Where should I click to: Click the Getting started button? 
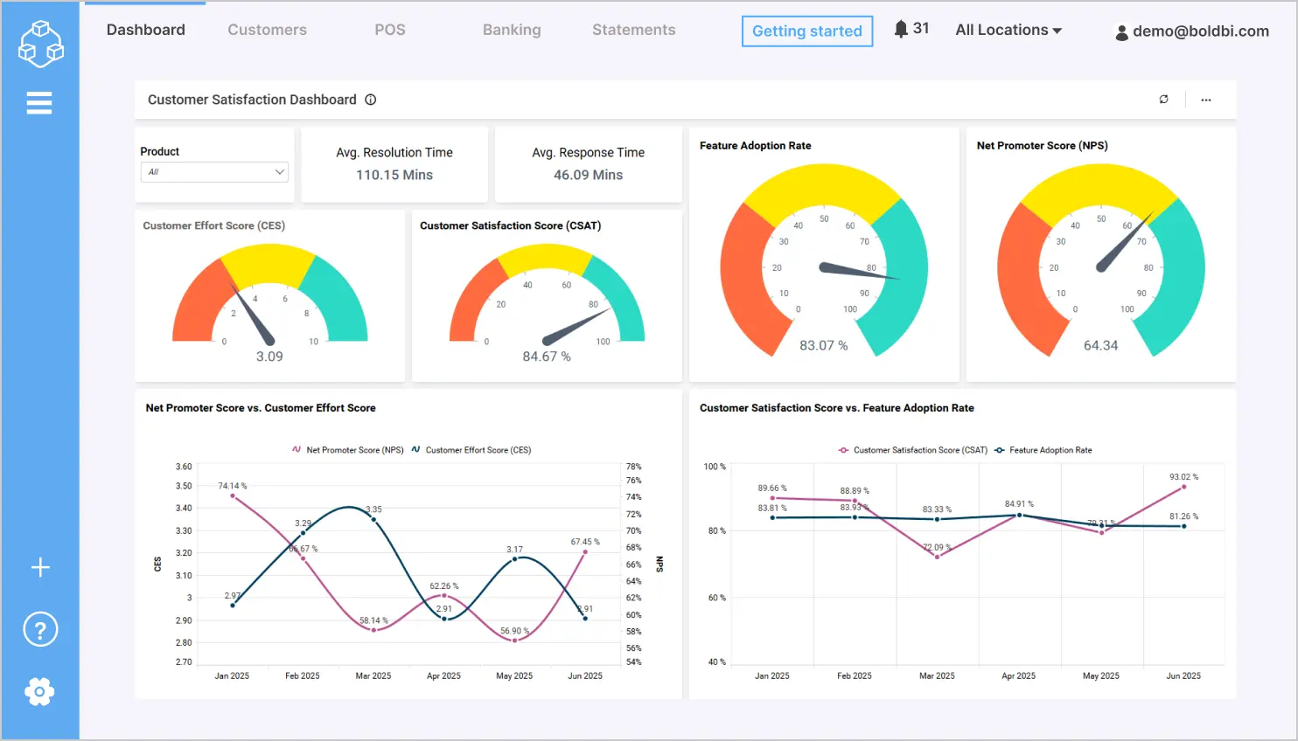pos(806,31)
